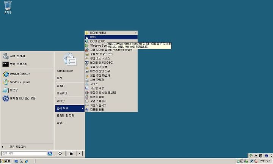
Task: Open pinned 서버 관리자 in Start menu
Action: coord(27,56)
